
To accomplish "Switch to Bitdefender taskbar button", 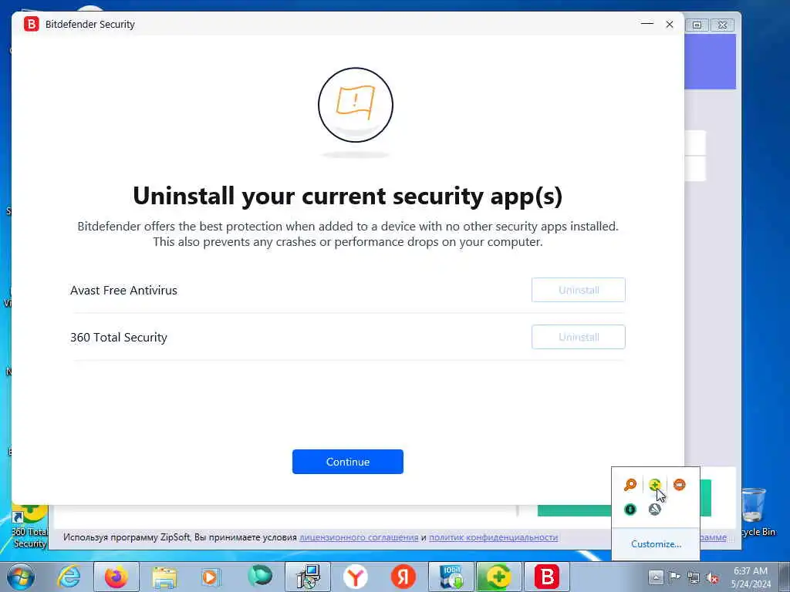I will point(547,577).
